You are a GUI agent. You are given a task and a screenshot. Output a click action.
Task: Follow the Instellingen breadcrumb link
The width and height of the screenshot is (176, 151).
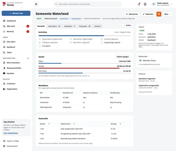(64, 19)
